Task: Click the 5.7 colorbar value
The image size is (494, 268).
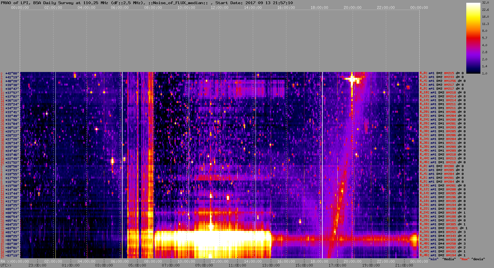Action: 485,38
